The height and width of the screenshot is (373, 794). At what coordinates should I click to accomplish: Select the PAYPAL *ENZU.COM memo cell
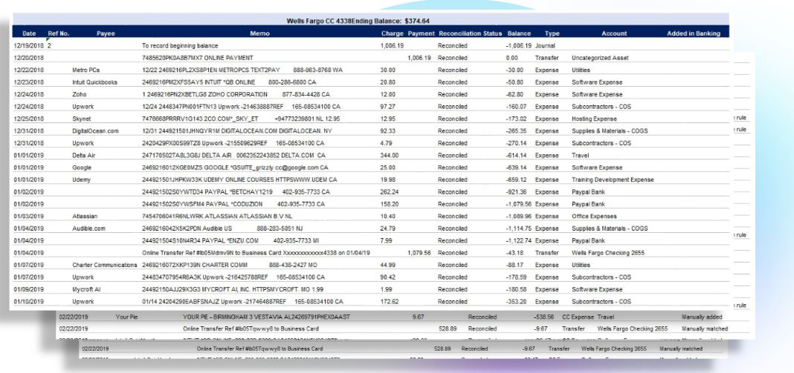pyautogui.click(x=230, y=240)
